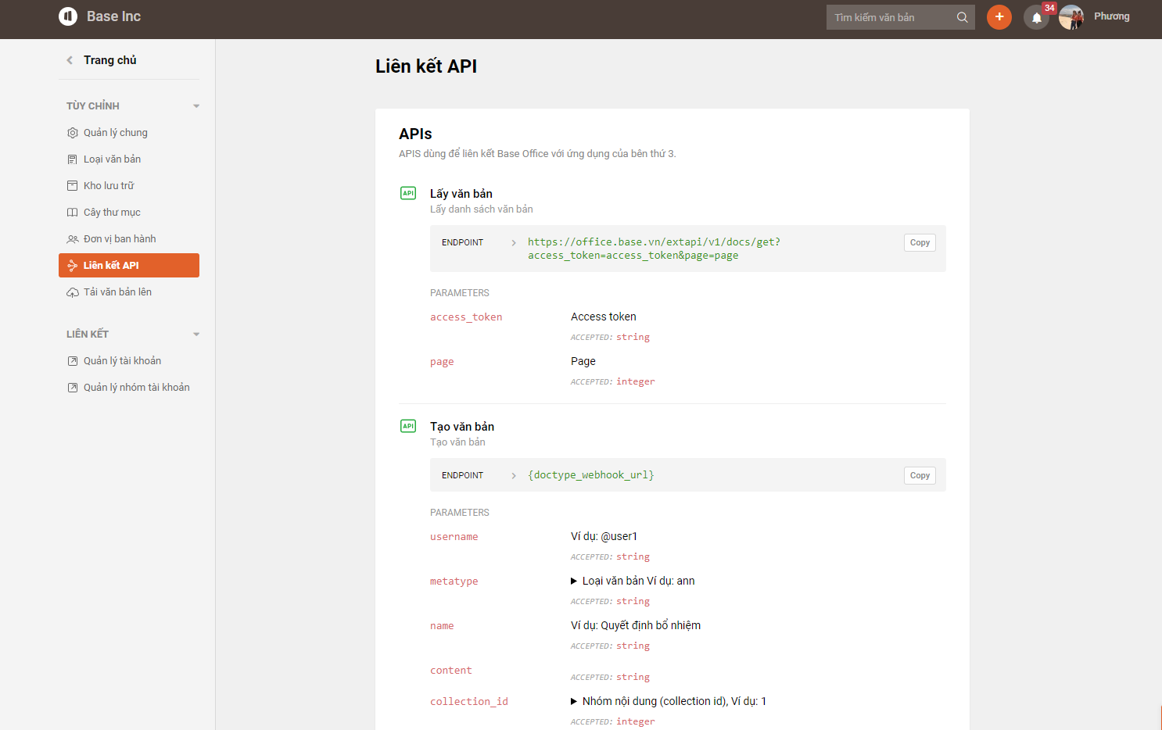1162x730 pixels.
Task: Open Loại văn bản menu item
Action: (x=129, y=159)
